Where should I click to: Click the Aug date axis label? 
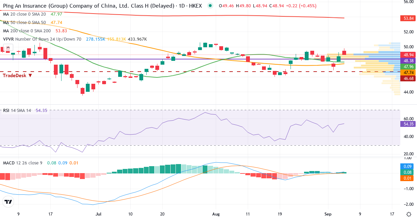click(x=216, y=214)
